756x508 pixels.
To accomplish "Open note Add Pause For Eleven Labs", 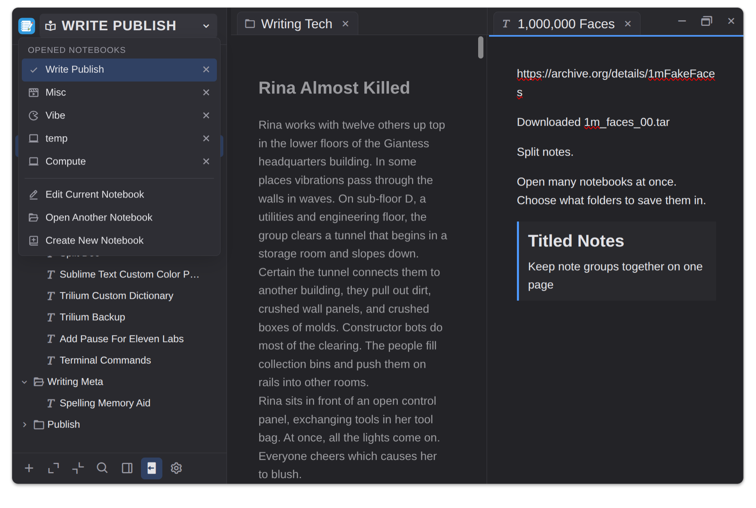I will (x=122, y=339).
